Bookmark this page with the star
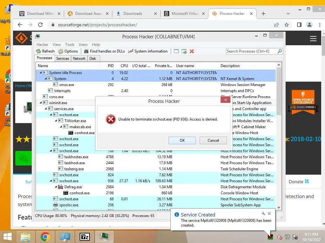Viewport: 325px width, 243px height. (287, 25)
